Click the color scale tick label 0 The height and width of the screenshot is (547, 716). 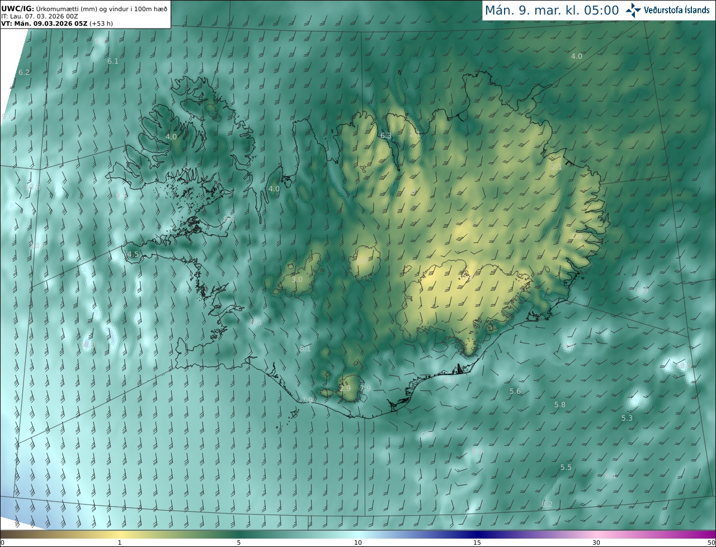2,543
